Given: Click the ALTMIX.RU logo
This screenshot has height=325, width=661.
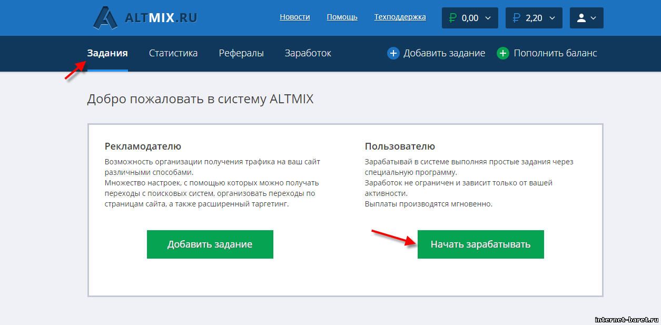Looking at the screenshot, I should coord(145,18).
